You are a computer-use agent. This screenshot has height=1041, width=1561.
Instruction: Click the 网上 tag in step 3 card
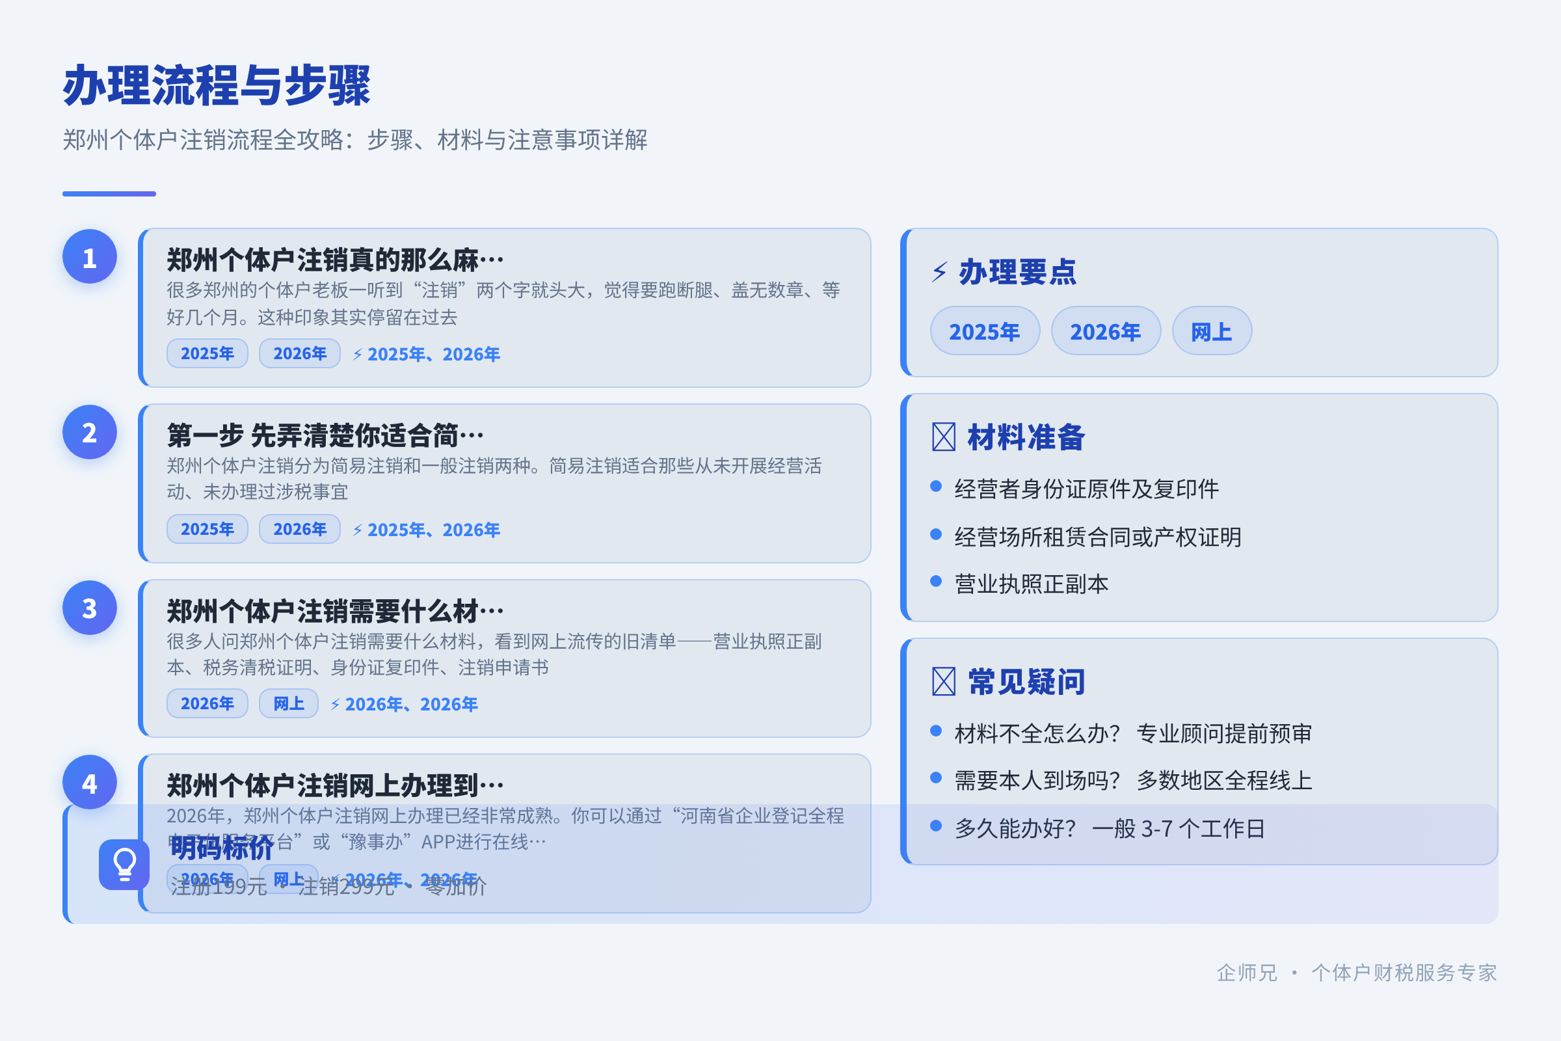point(289,704)
